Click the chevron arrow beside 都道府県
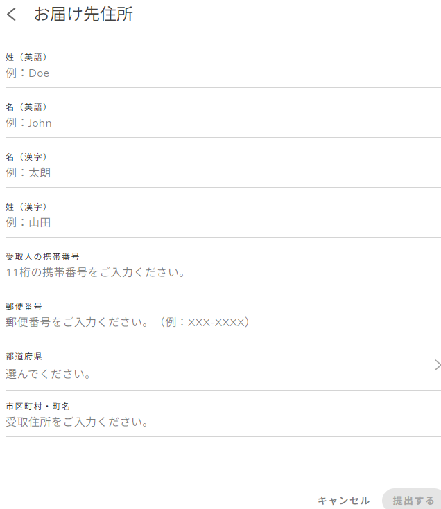441x509 pixels. pos(437,365)
